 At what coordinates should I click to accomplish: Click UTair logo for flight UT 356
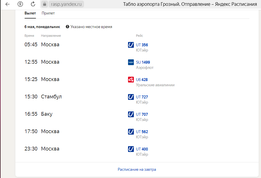click(131, 45)
